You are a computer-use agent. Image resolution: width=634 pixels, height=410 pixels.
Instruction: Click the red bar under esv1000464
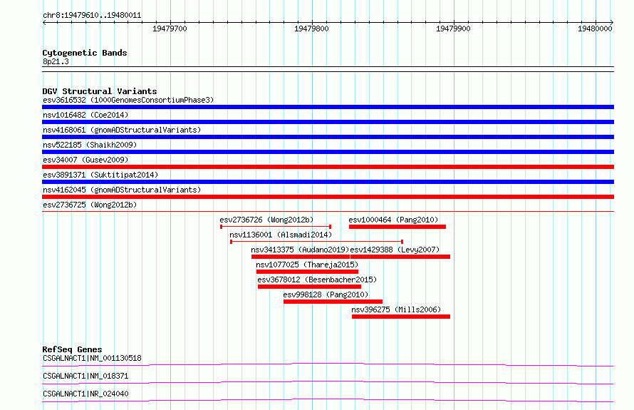397,227
